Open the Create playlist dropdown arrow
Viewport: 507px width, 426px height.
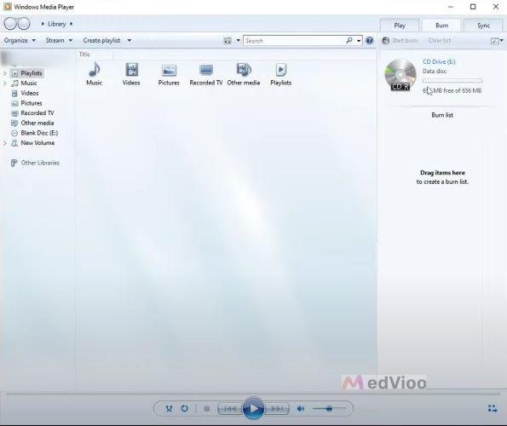point(130,40)
